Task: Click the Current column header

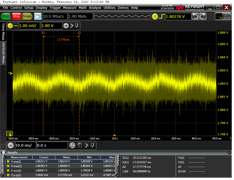Action: pos(44,157)
